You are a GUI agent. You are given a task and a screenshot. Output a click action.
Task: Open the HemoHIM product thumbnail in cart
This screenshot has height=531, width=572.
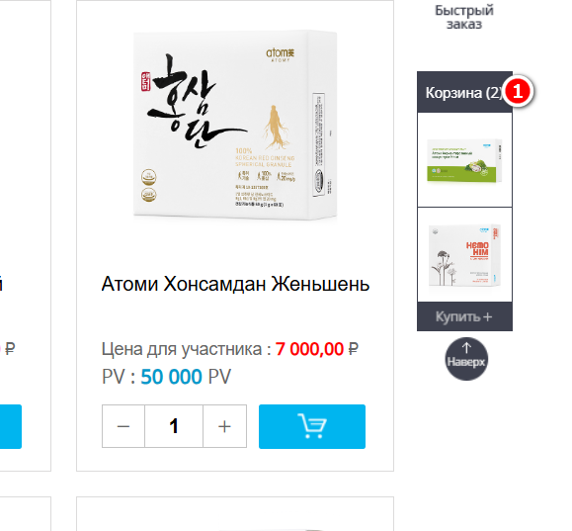[x=464, y=254]
